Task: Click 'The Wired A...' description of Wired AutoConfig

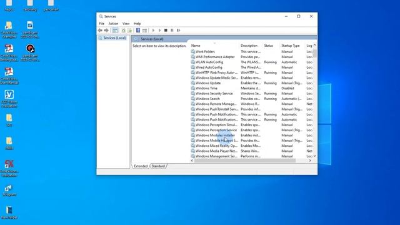Action: tap(251, 67)
